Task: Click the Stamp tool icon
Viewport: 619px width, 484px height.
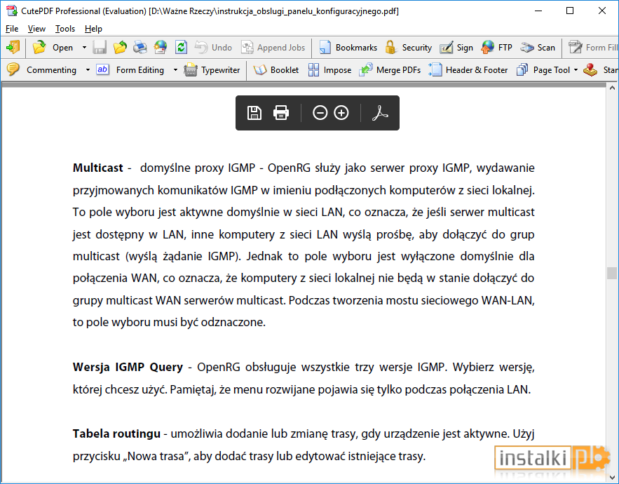Action: (x=590, y=70)
